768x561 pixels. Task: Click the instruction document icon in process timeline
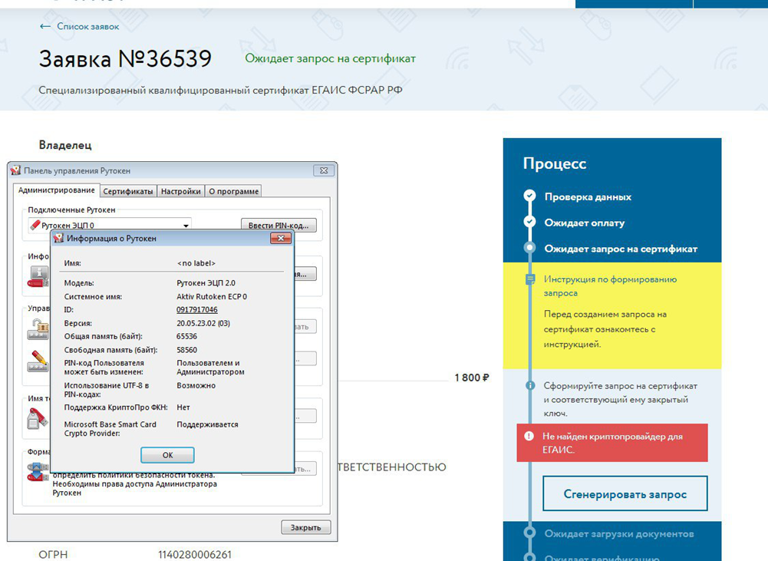529,280
